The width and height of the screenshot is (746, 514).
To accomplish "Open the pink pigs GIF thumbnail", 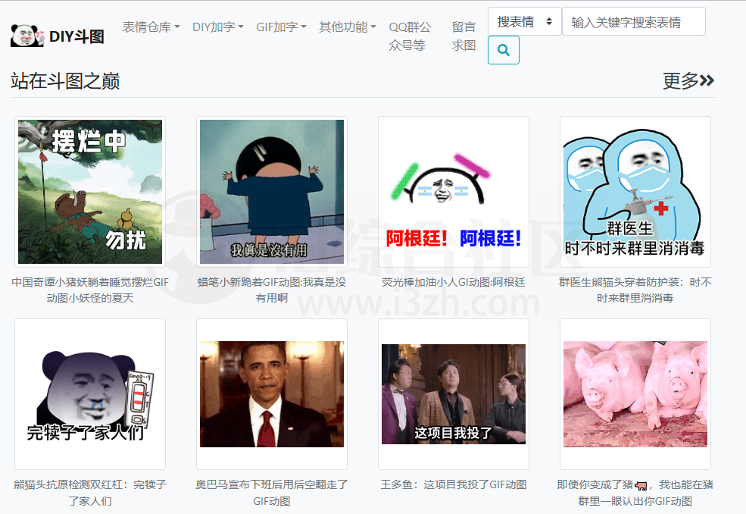I will click(635, 394).
